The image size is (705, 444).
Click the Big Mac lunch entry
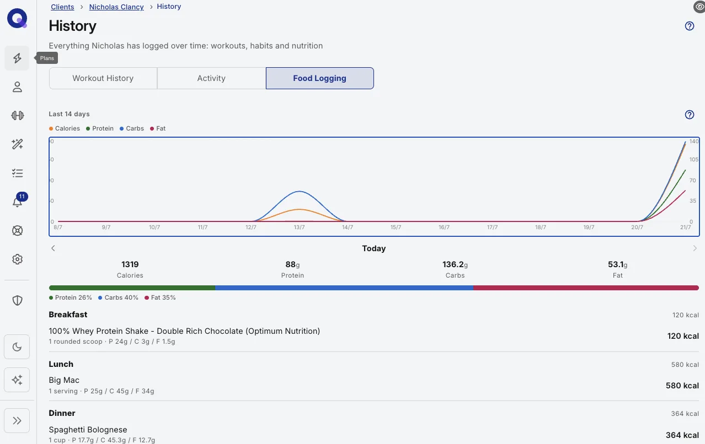click(374, 386)
